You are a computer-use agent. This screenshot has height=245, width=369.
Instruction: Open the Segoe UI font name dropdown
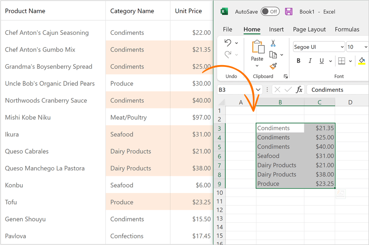[341, 47]
